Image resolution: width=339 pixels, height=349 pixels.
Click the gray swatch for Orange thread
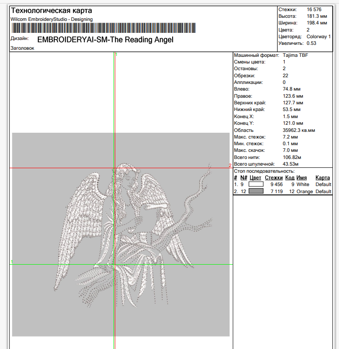tap(256, 191)
